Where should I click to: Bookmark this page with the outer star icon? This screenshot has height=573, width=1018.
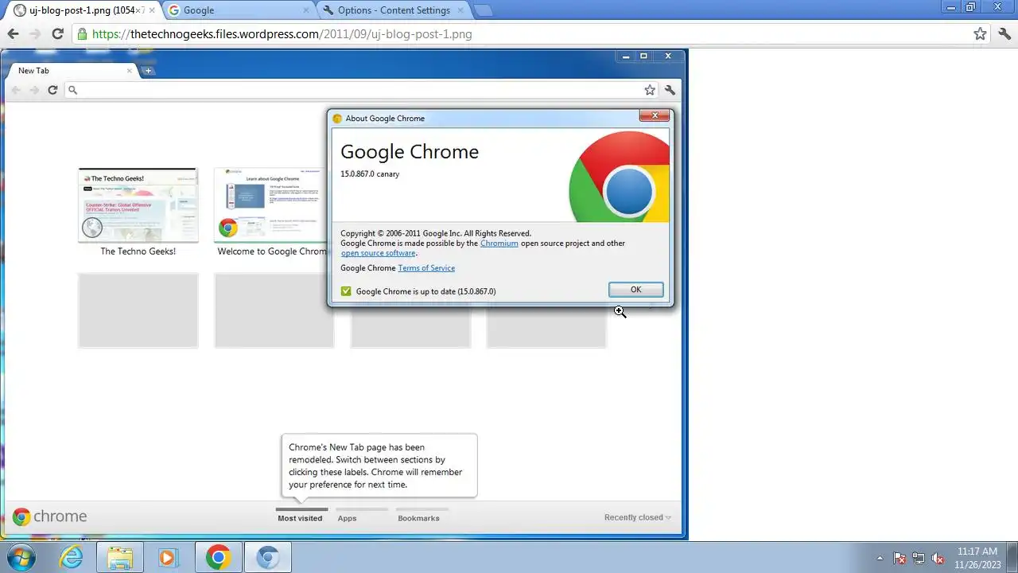click(981, 33)
